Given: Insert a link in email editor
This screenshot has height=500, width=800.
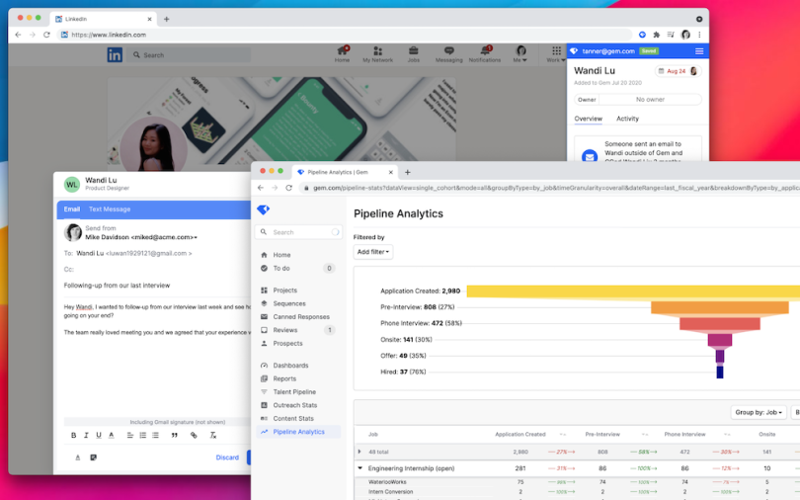Looking at the screenshot, I should point(194,435).
